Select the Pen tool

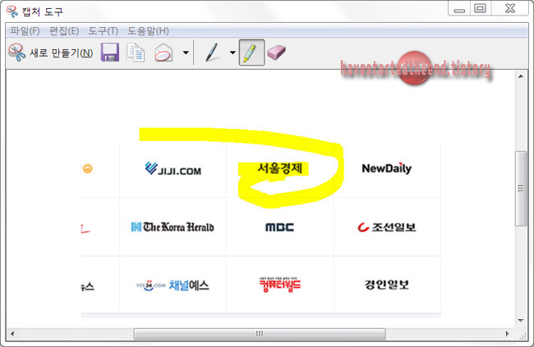[212, 53]
